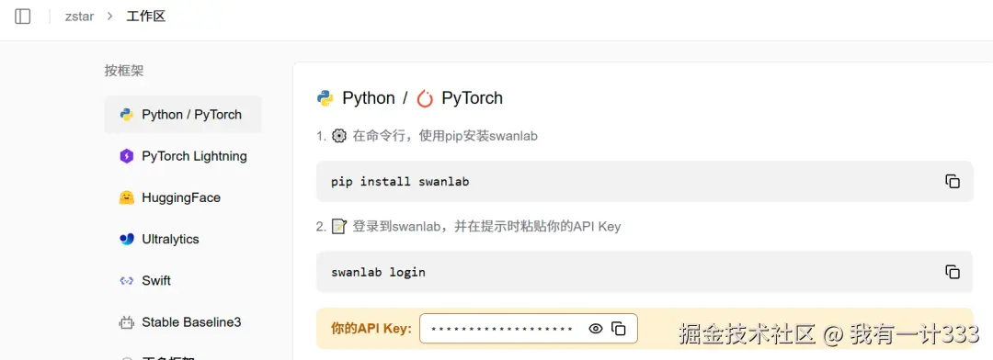The height and width of the screenshot is (360, 993).
Task: Click the PyTorch Lightning purple icon
Action: [x=127, y=156]
